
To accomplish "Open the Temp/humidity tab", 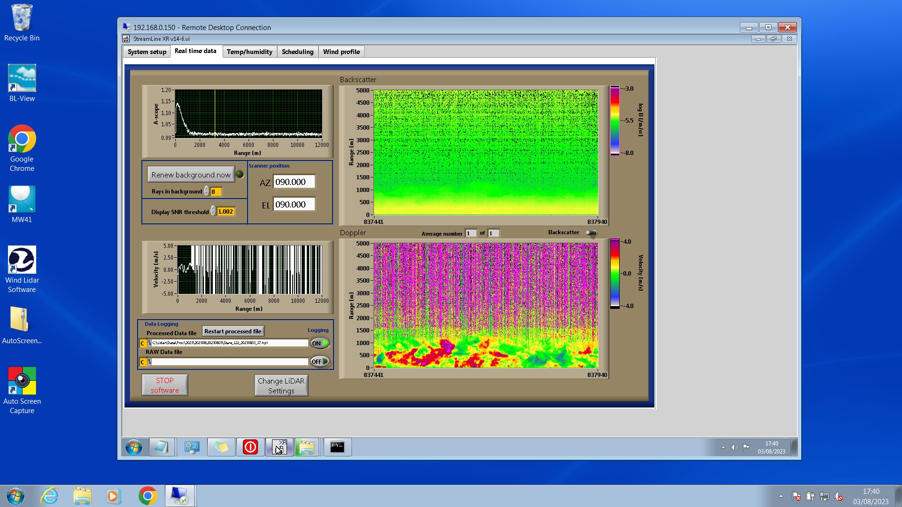I will (x=249, y=52).
